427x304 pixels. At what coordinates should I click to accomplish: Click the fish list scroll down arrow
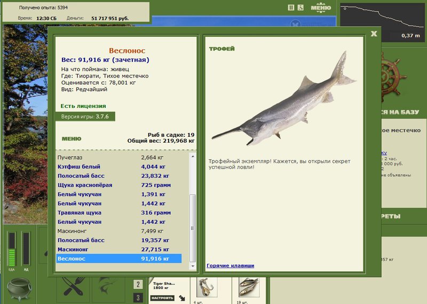click(x=193, y=266)
